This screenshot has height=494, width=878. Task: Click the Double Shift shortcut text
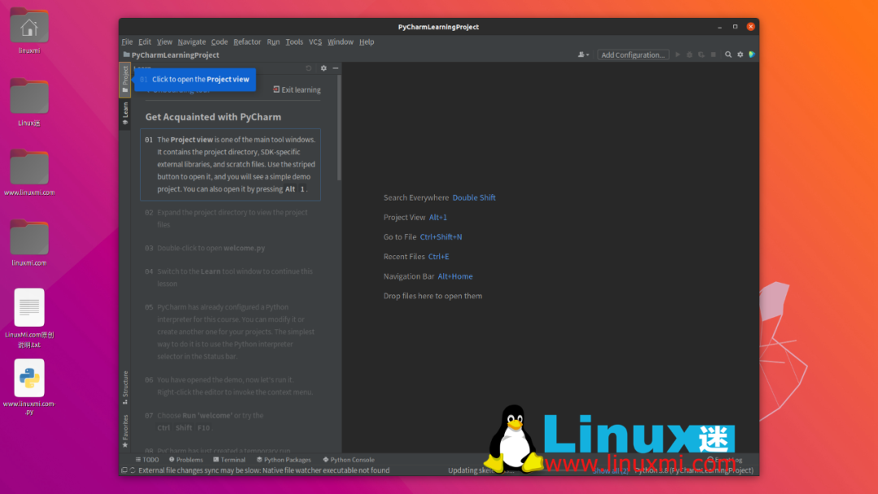[474, 197]
